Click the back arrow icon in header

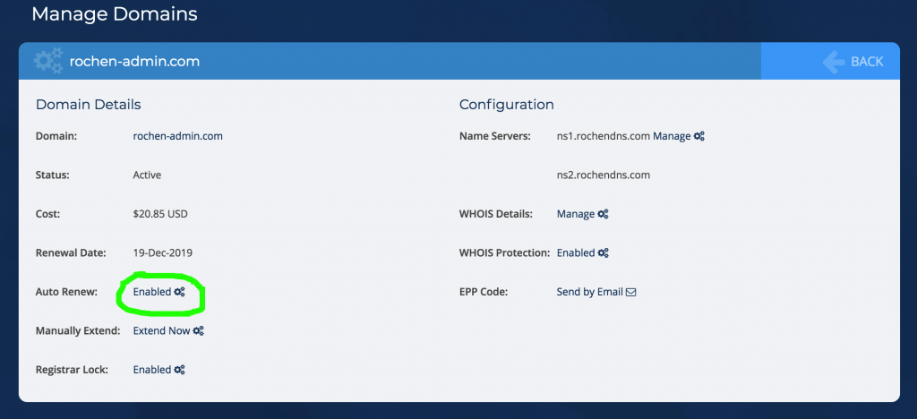tap(834, 62)
